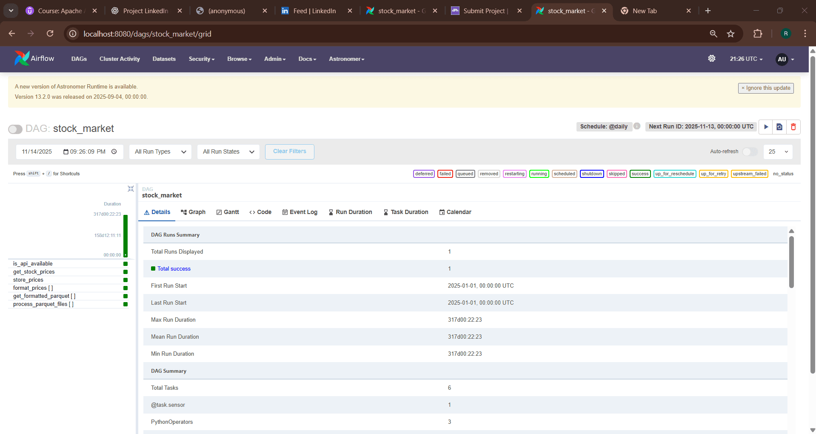This screenshot has width=816, height=434.
Task: Open the Browse menu
Action: [x=239, y=59]
